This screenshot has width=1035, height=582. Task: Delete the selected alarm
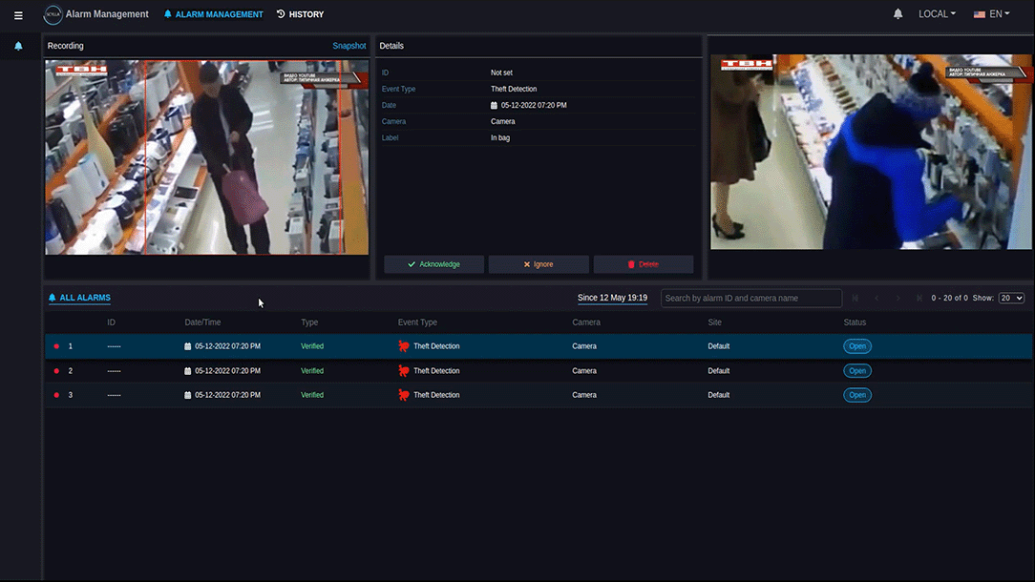tap(643, 264)
